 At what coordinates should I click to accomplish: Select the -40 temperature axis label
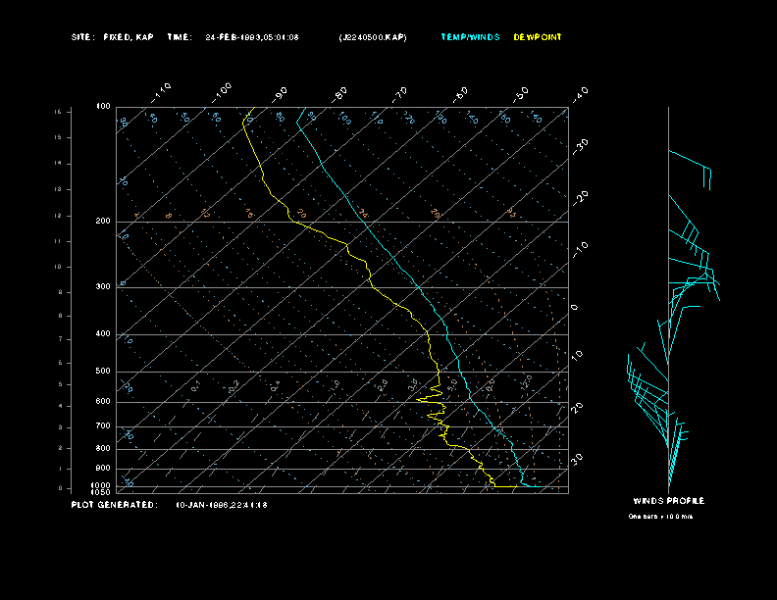(x=580, y=94)
